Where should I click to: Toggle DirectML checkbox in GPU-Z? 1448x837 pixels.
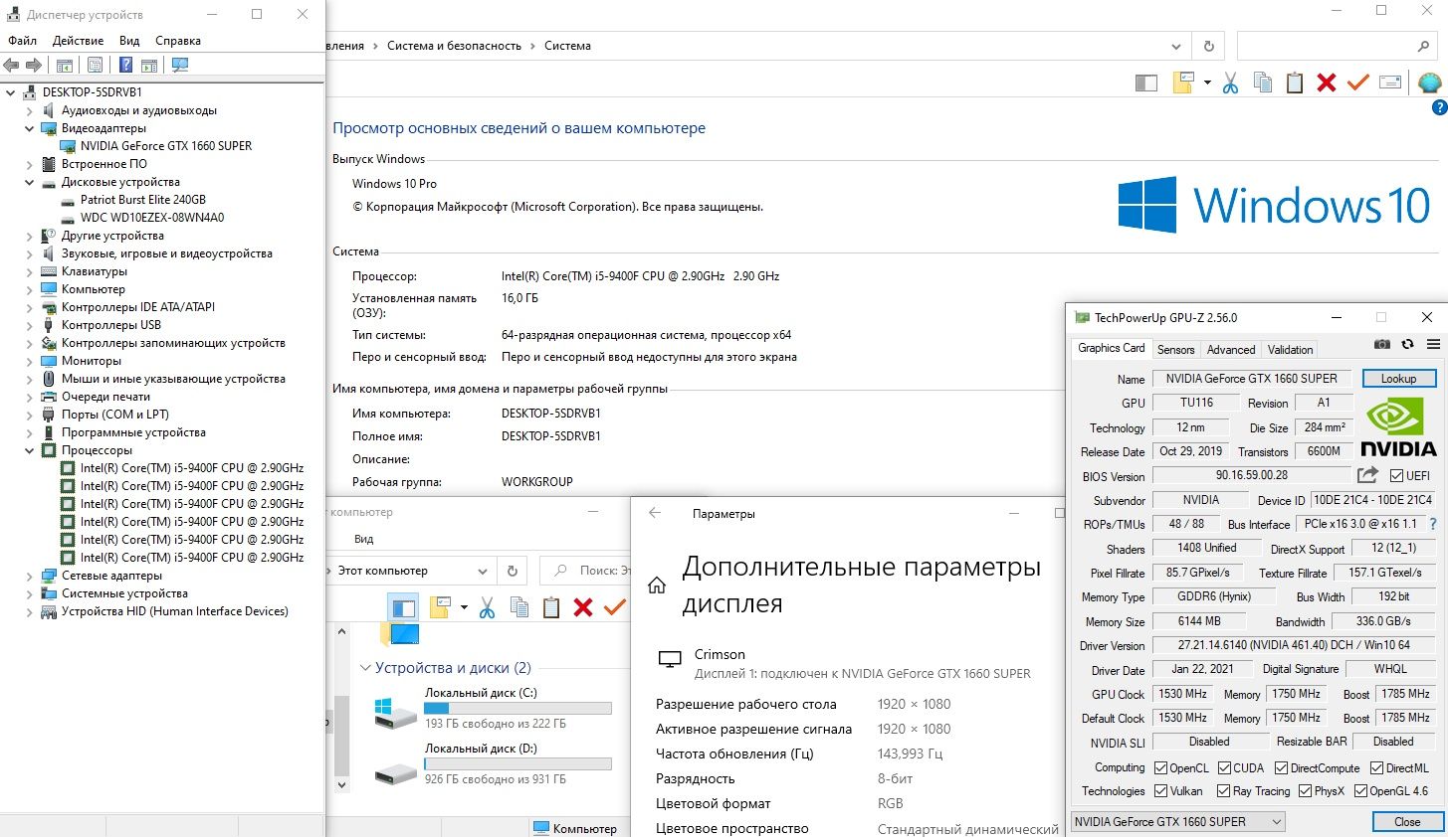point(1376,767)
